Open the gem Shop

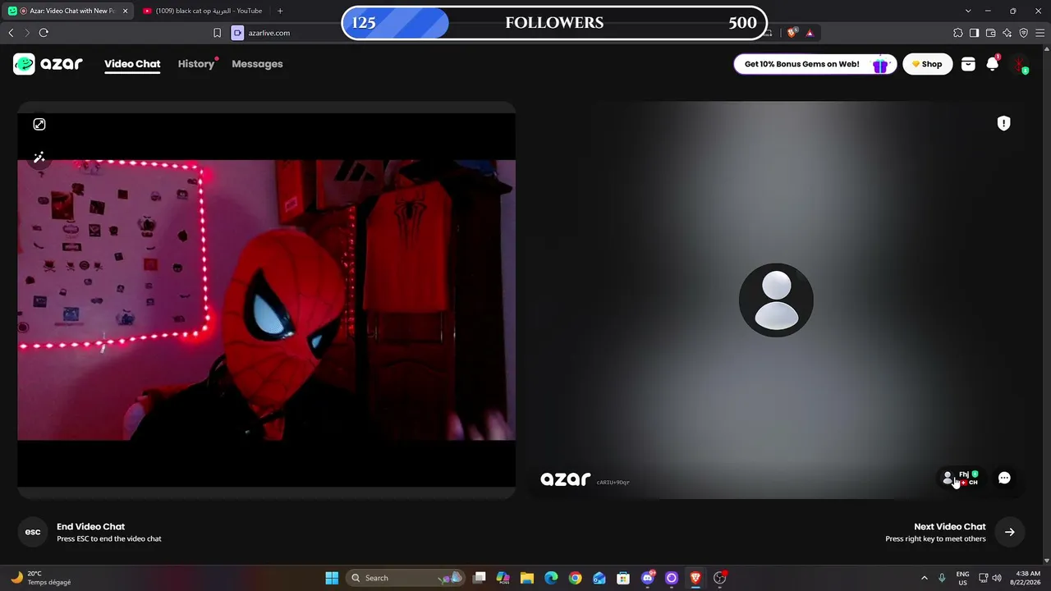click(x=928, y=64)
